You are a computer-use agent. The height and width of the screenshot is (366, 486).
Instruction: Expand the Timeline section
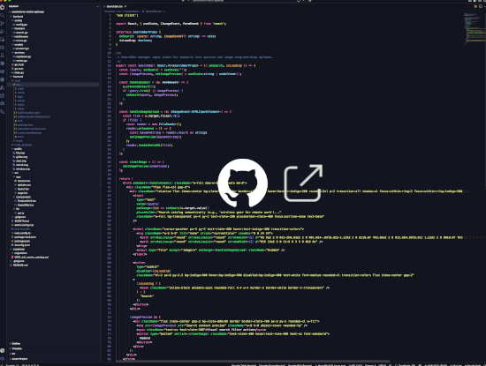16,348
